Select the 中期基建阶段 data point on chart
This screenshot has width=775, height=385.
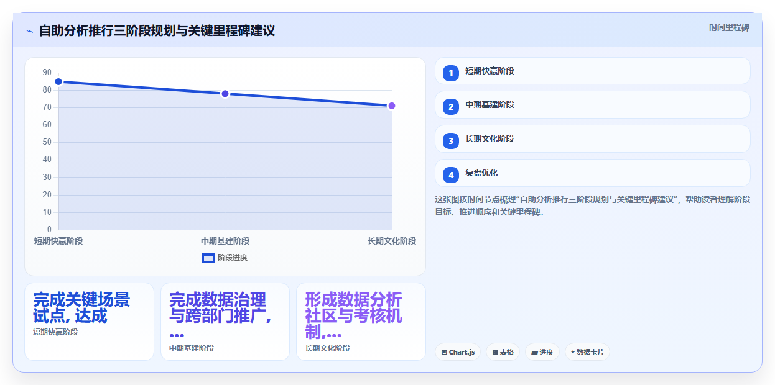pos(225,94)
